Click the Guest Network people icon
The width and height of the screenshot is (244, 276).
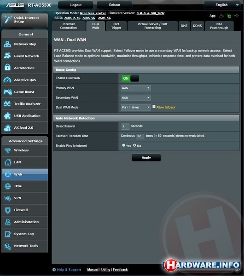7,56
